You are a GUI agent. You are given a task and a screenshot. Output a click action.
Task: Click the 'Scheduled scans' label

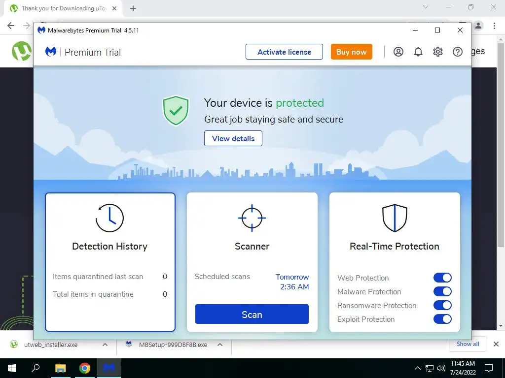coord(222,277)
